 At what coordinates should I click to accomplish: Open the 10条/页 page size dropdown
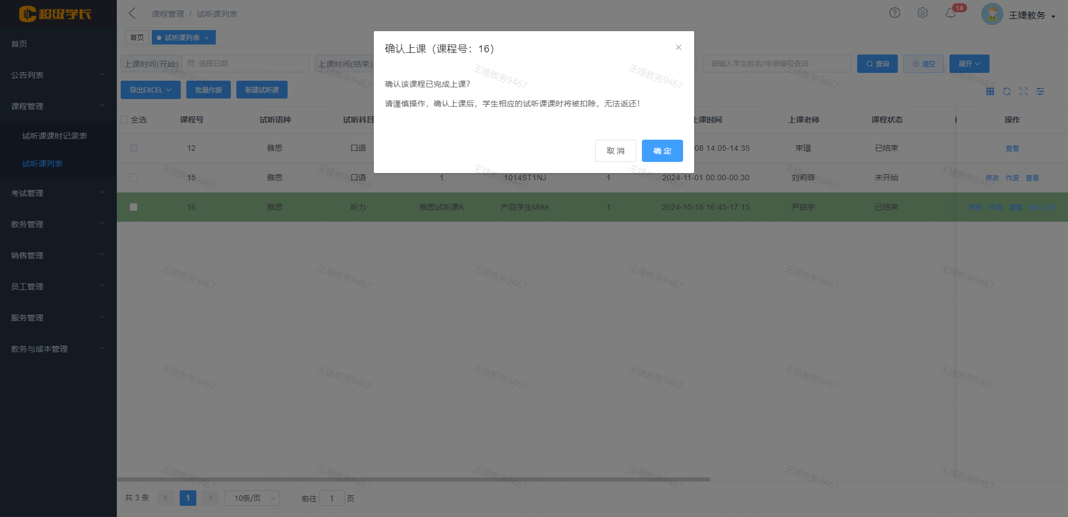tap(251, 498)
